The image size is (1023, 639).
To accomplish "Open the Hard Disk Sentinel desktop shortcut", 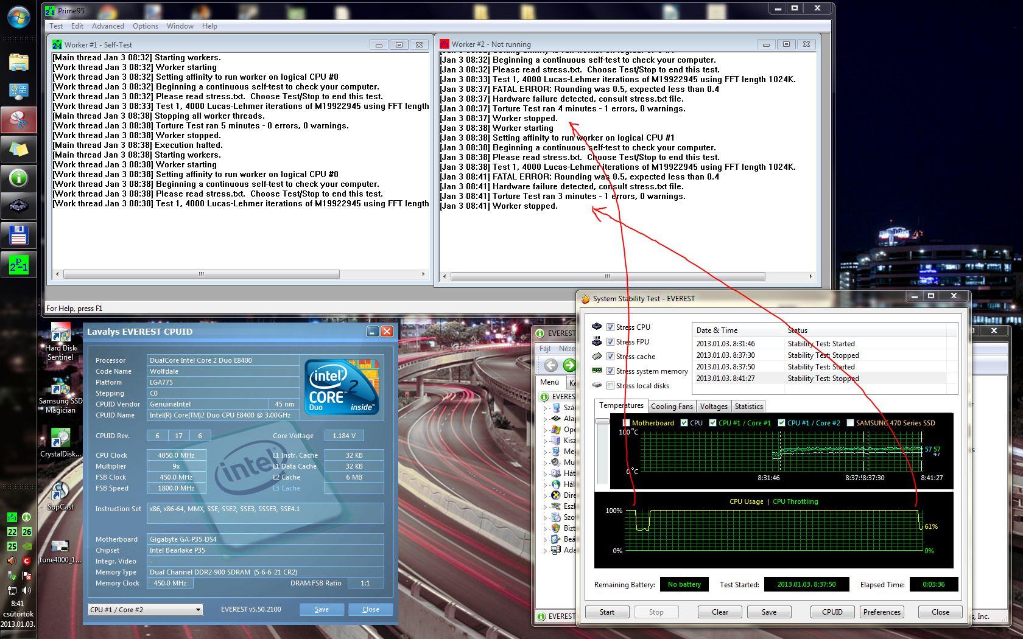I will (60, 341).
